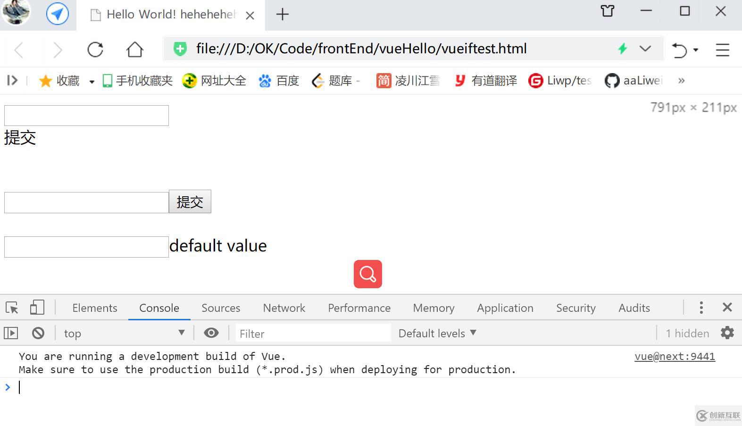
Task: Click the plain 提交 text under first input
Action: coord(20,137)
